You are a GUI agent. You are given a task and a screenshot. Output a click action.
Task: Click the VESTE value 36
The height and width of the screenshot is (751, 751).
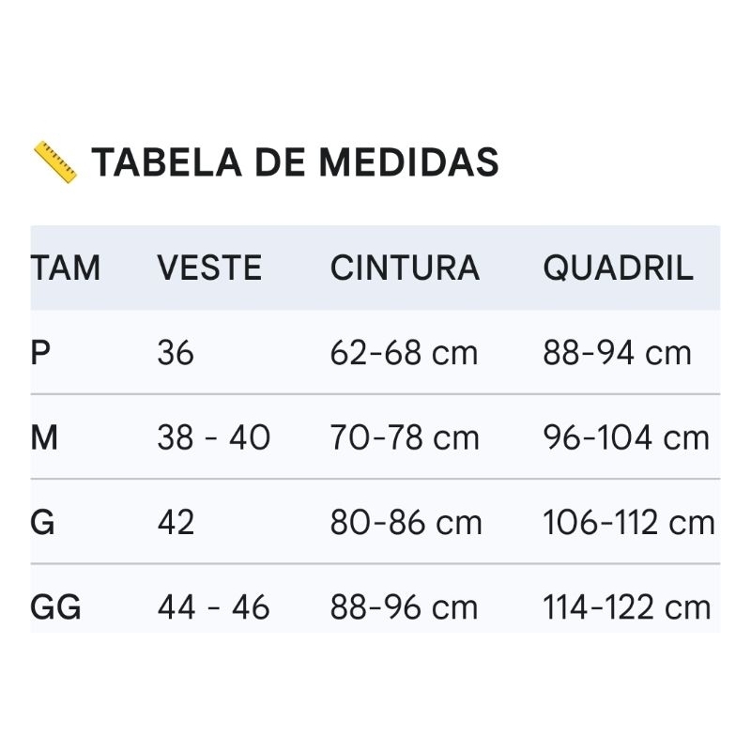click(x=176, y=353)
